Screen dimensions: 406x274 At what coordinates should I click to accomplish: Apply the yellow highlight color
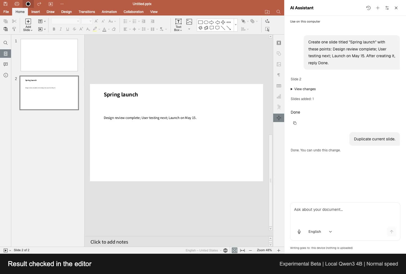[95, 29]
